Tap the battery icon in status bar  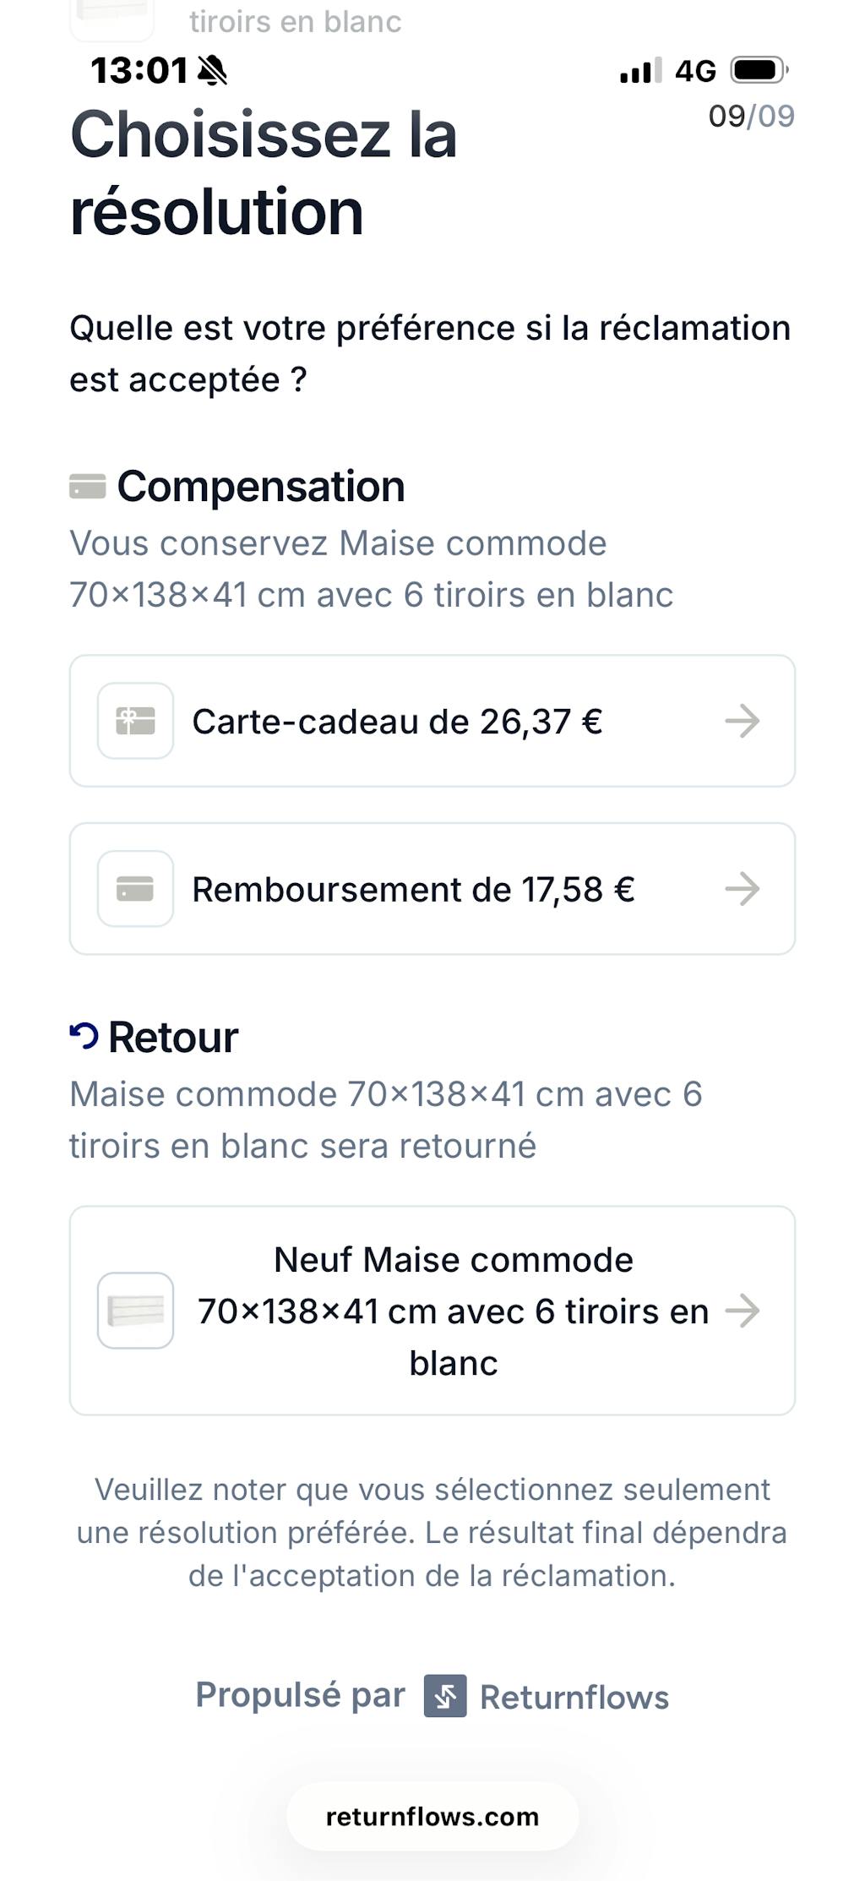pos(759,70)
